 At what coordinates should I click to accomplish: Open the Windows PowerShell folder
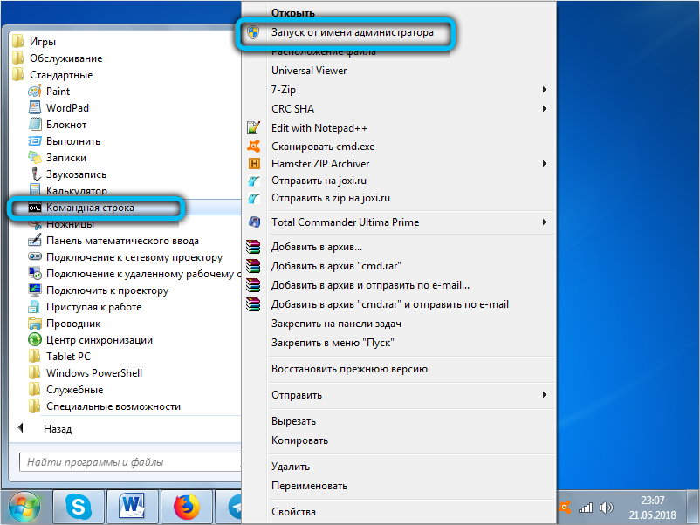coord(94,373)
